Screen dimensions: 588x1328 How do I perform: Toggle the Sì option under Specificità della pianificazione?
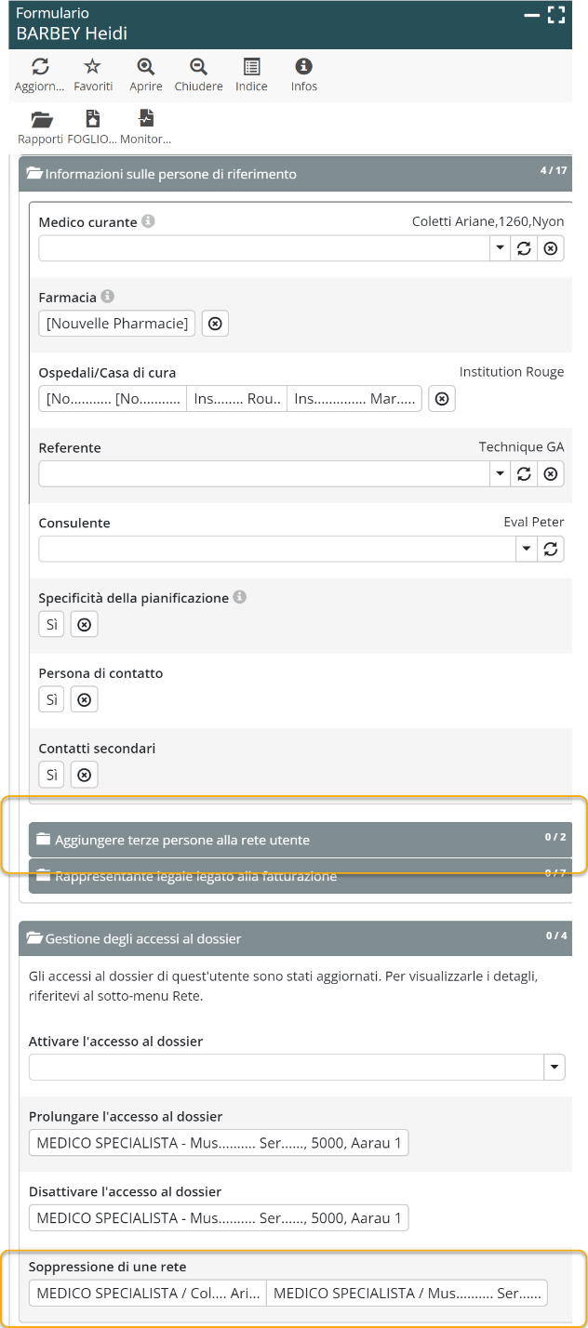click(x=52, y=624)
